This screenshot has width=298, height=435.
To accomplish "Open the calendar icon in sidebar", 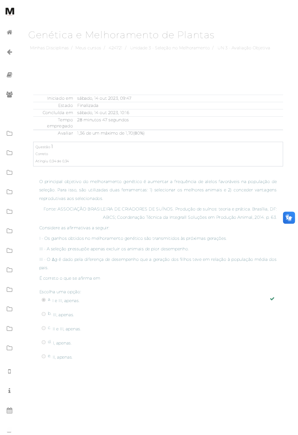I will point(9,410).
